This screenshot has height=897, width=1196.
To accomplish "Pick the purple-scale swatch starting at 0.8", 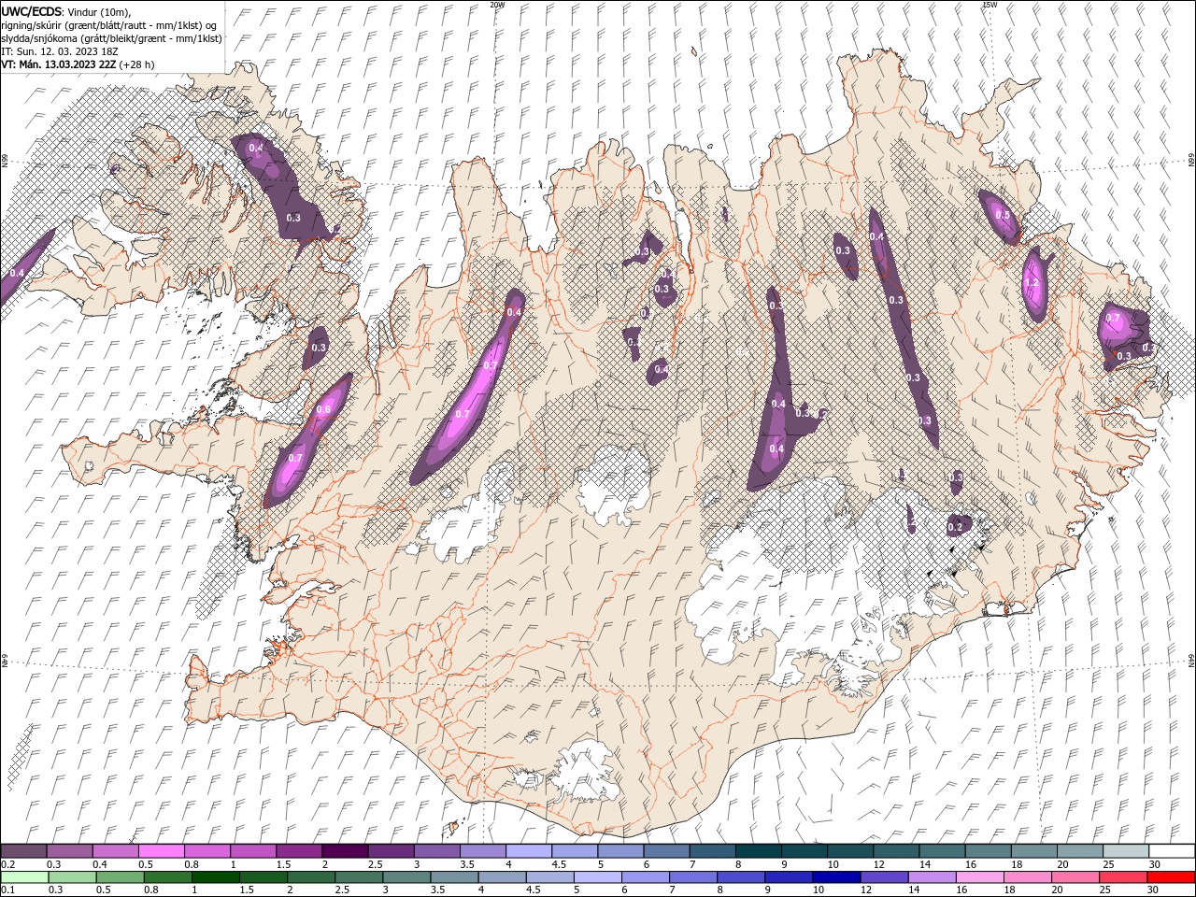I will [x=207, y=851].
